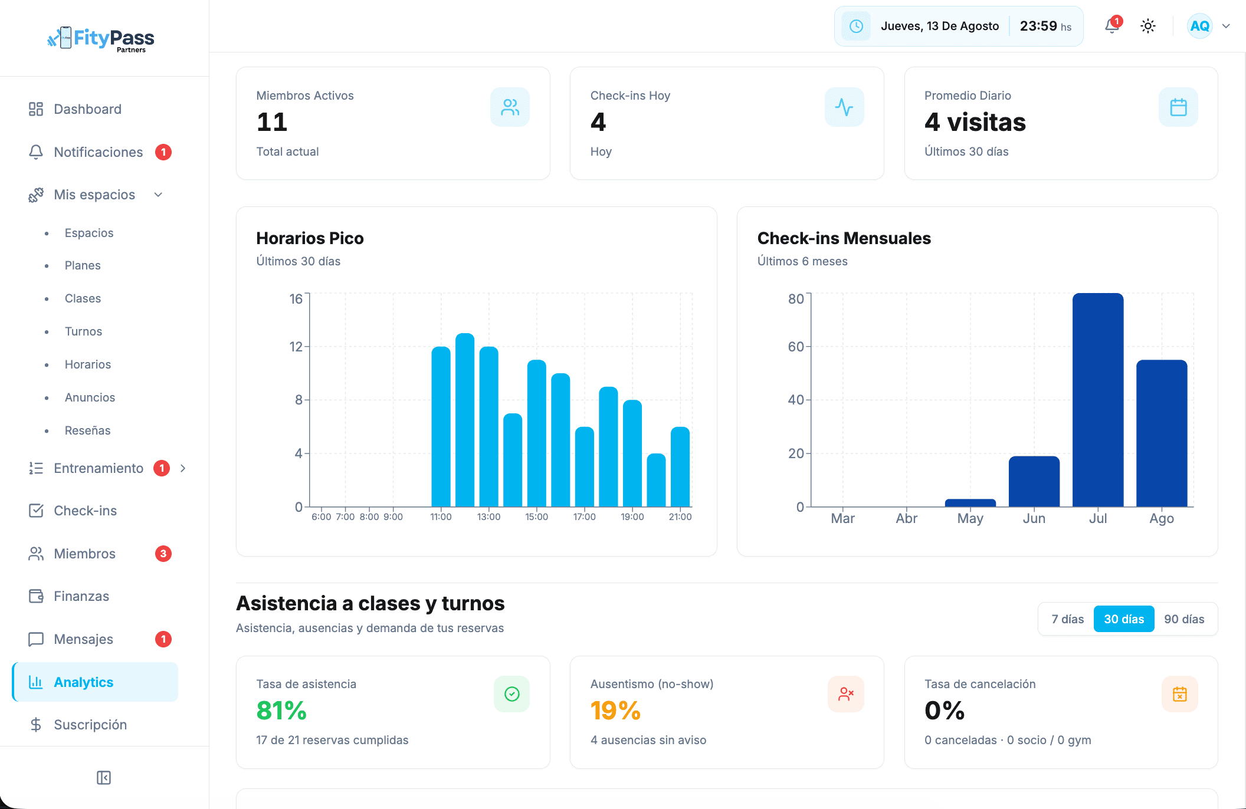Click '4 ausencias sin aviso' text
The width and height of the screenshot is (1246, 809).
coord(648,740)
